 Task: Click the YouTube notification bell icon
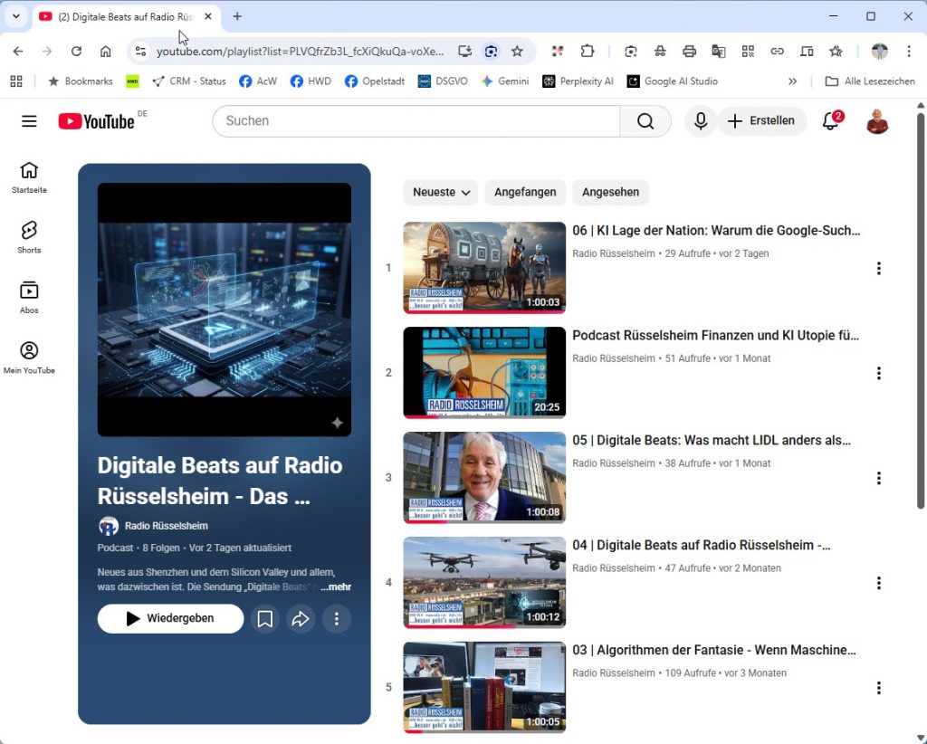pyautogui.click(x=830, y=120)
